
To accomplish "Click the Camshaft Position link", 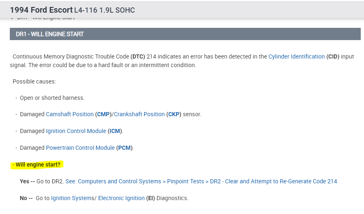I will 69,114.
